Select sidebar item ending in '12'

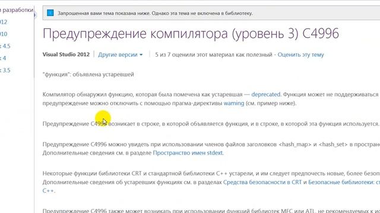click(x=4, y=22)
